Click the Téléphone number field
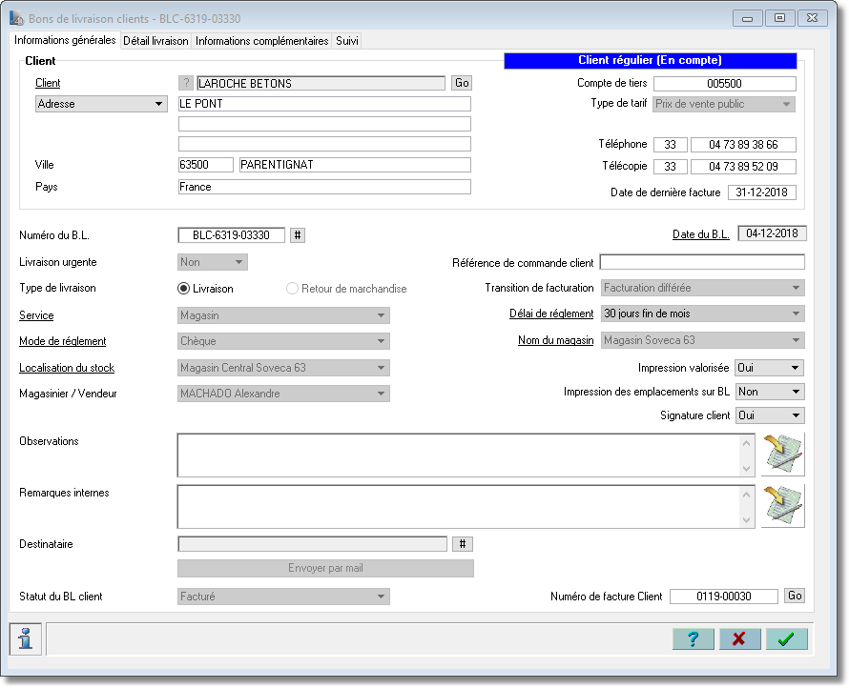This screenshot has width=849, height=688. point(743,145)
